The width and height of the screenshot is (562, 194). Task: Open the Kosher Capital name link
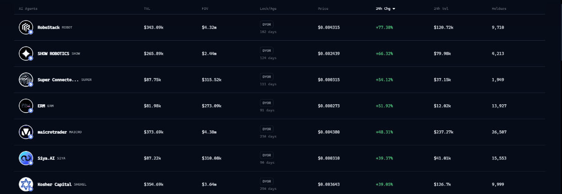click(55, 185)
